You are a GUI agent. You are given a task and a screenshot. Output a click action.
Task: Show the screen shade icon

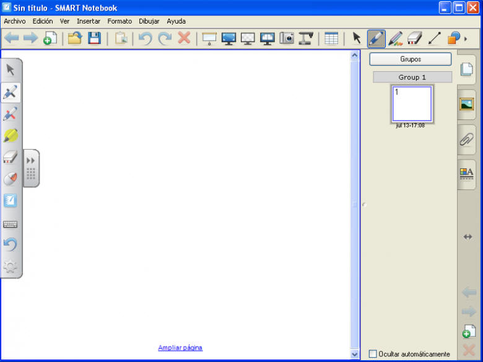pos(209,38)
